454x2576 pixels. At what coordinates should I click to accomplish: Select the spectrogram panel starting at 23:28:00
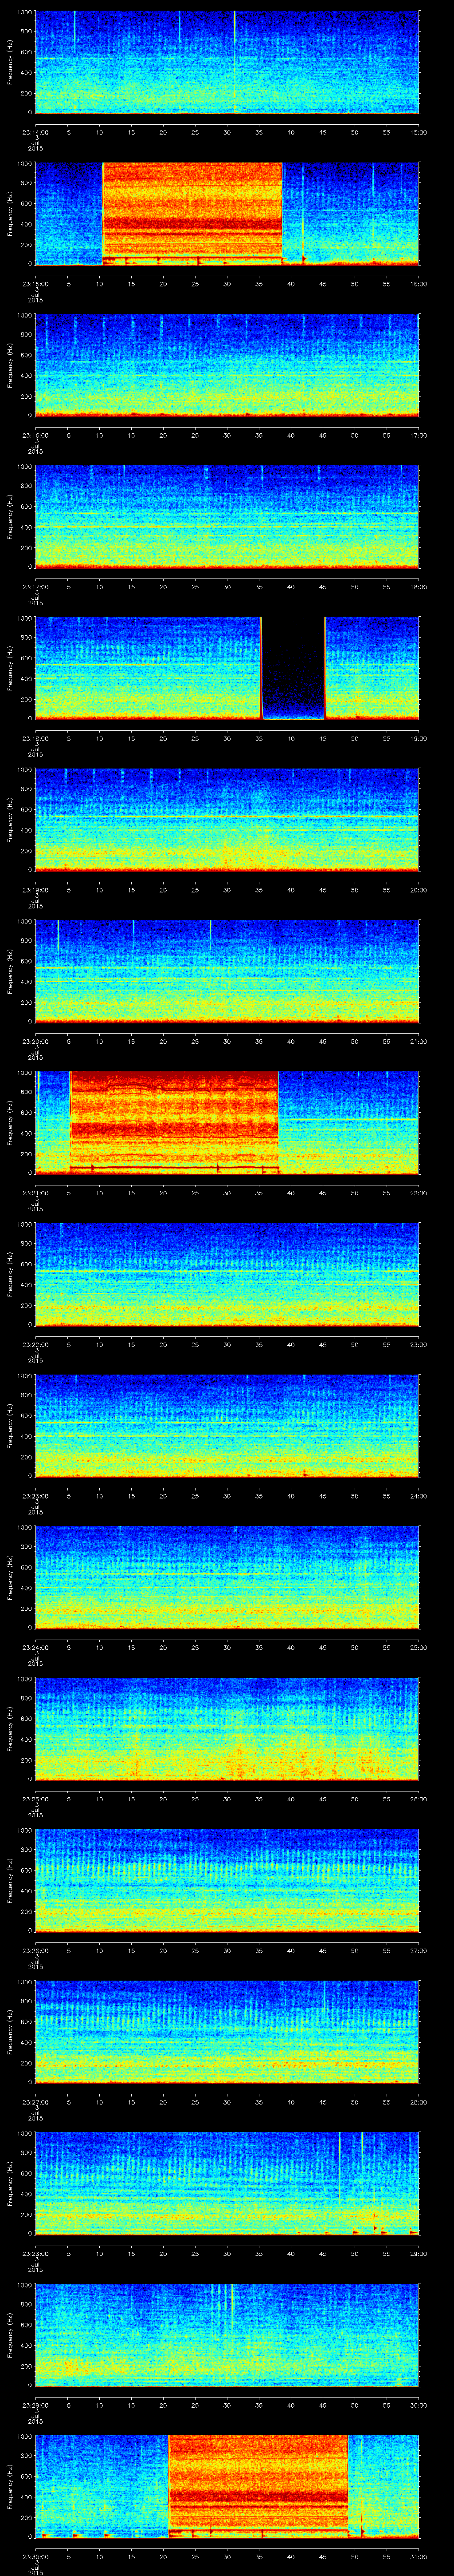pos(227,2185)
